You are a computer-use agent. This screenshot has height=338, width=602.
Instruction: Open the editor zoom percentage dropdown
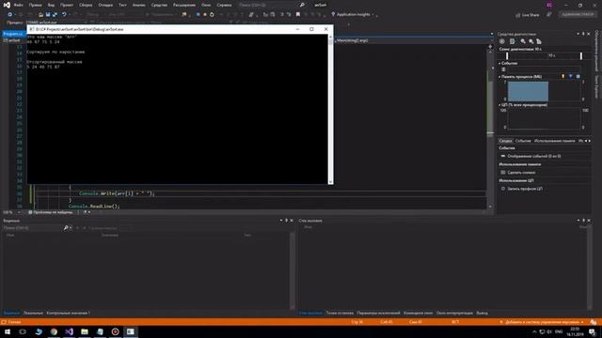pos(19,212)
